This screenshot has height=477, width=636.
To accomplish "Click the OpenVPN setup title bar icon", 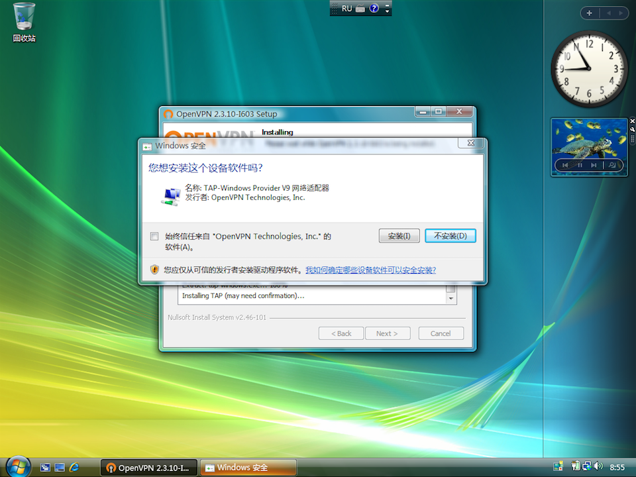I will coord(168,115).
